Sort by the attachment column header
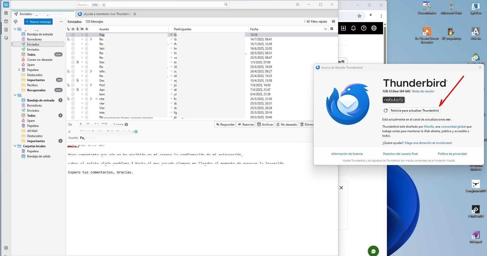487x256 pixels. 78,29
